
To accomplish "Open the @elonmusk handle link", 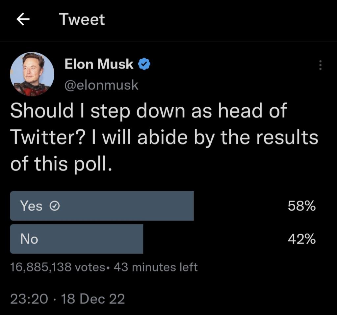I will [x=102, y=85].
